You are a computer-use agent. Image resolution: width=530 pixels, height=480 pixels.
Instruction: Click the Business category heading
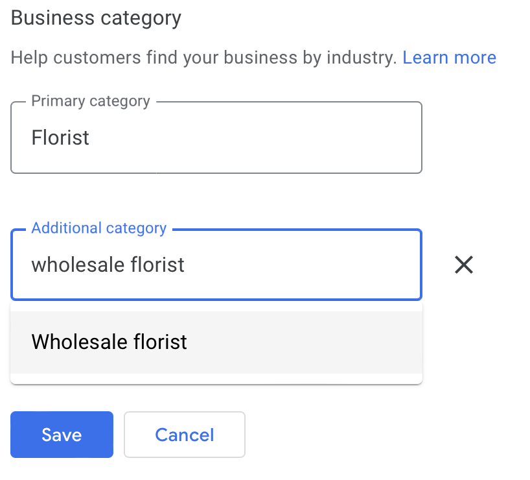95,18
